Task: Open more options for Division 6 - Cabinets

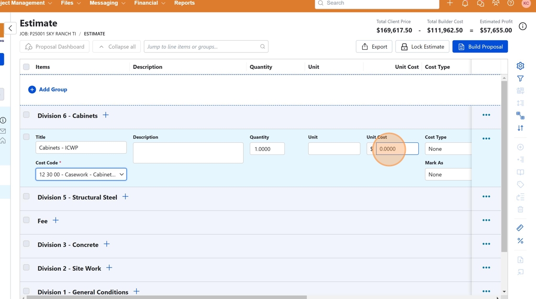Action: click(x=486, y=115)
